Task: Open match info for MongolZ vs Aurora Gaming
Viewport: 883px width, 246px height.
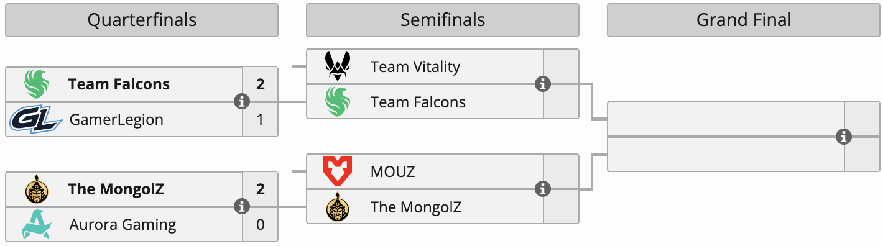Action: (242, 206)
